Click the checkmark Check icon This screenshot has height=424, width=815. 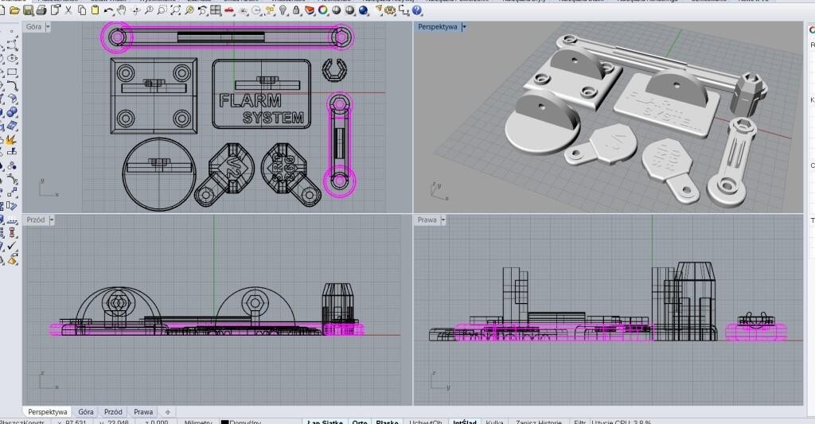[12, 245]
